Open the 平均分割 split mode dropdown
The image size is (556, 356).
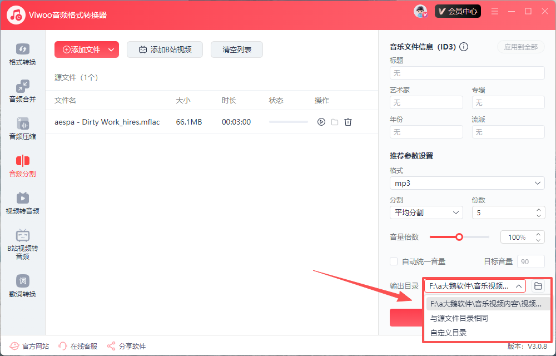point(426,212)
